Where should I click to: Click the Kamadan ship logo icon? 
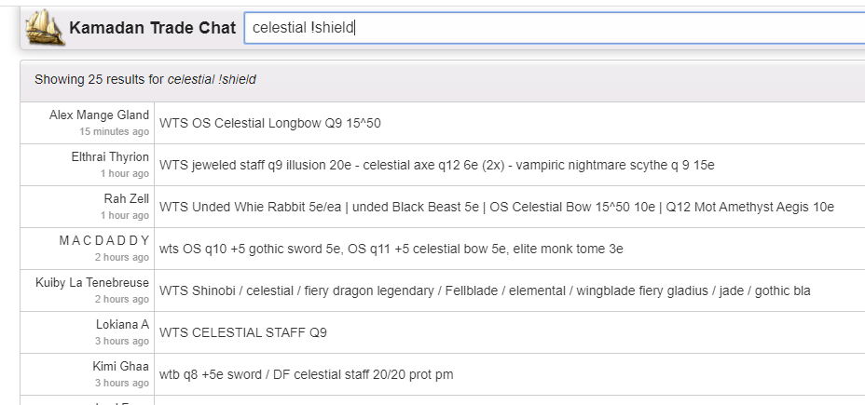pos(44,28)
